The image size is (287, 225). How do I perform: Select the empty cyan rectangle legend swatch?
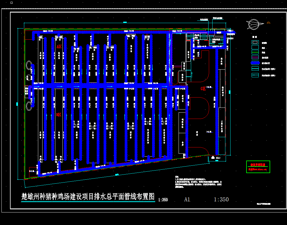coord(255,47)
